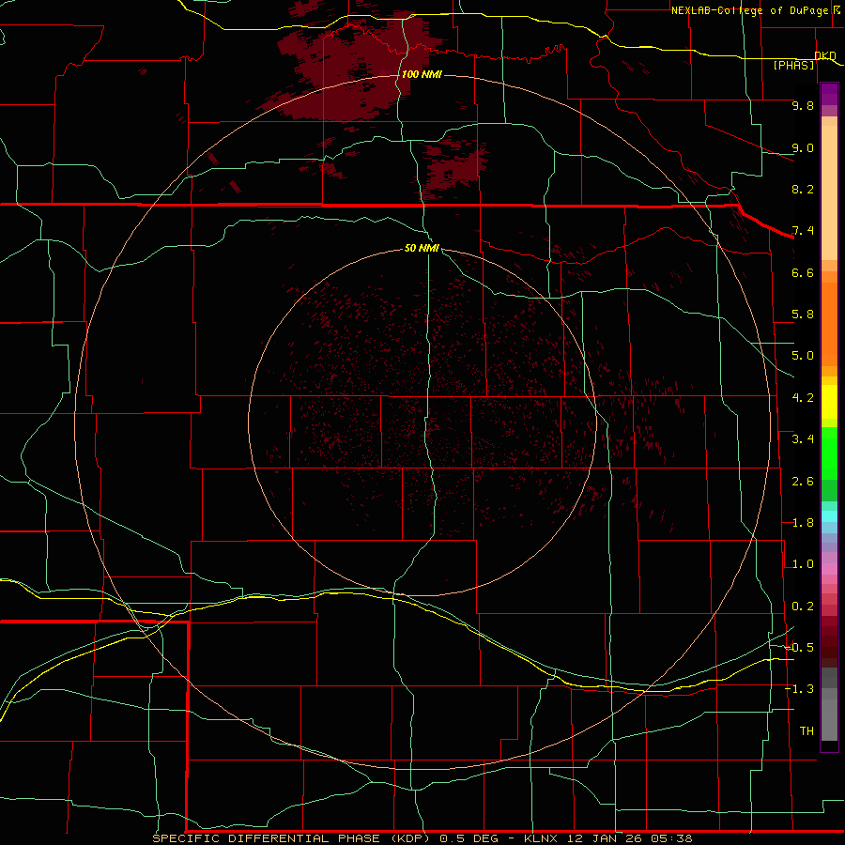Click the '05:38' timestamp in caption

pyautogui.click(x=673, y=838)
